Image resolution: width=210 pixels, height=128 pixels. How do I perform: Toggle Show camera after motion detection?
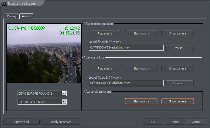[177, 33]
